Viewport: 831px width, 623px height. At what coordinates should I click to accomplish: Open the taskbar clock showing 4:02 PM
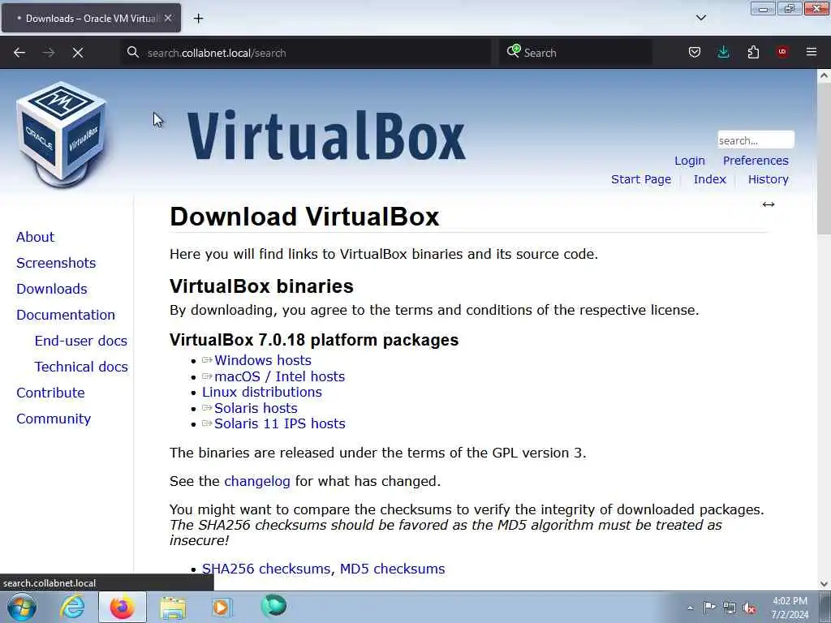click(790, 608)
